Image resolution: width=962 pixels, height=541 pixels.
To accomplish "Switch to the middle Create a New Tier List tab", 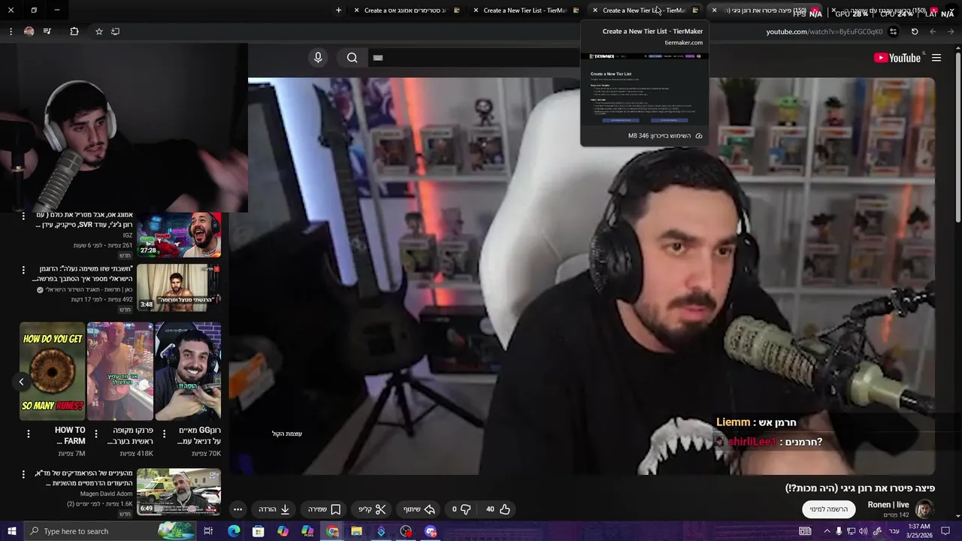I will 525,11.
